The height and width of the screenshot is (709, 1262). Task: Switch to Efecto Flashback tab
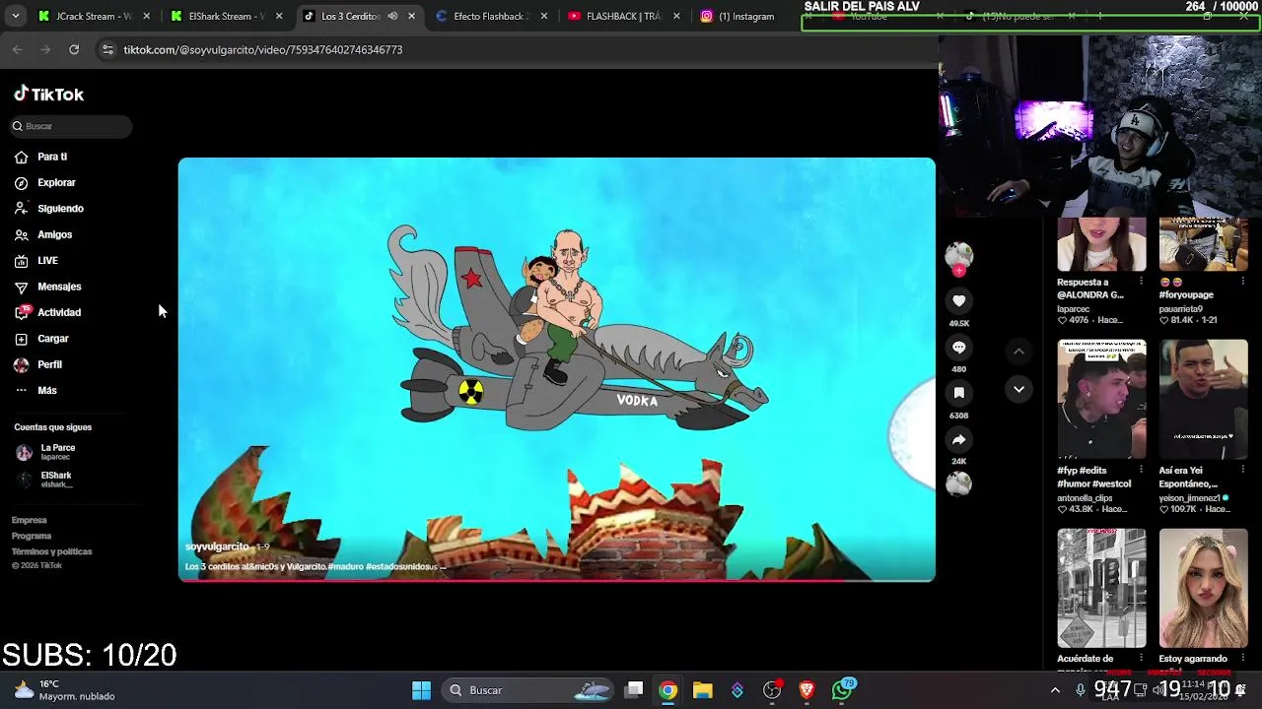[x=491, y=16]
